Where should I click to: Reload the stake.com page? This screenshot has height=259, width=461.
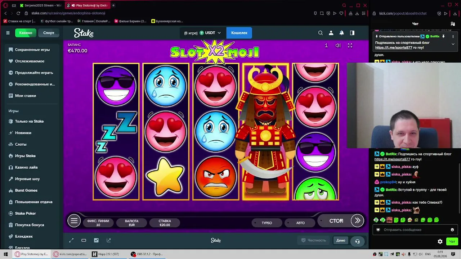[18, 13]
